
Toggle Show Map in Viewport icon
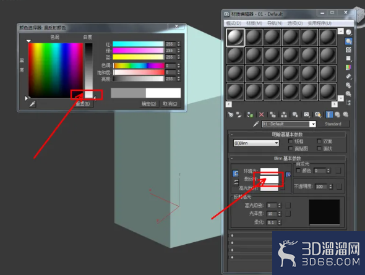coord(318,114)
